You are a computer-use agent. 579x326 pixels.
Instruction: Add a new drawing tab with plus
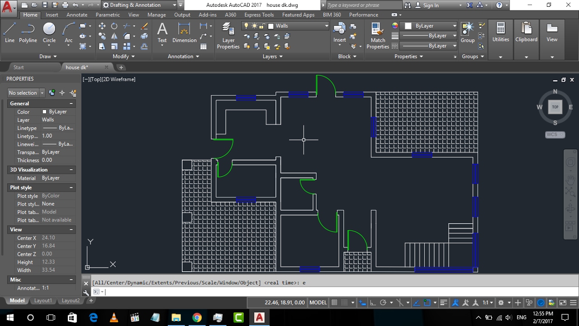point(121,67)
